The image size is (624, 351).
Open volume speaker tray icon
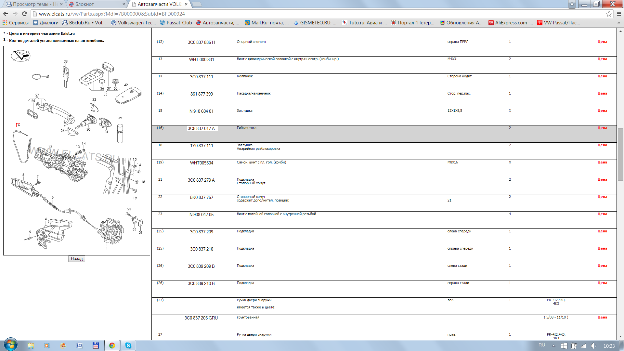pos(593,346)
